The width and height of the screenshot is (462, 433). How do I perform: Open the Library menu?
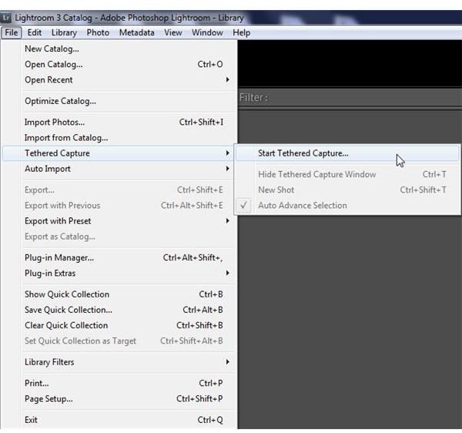(x=64, y=32)
